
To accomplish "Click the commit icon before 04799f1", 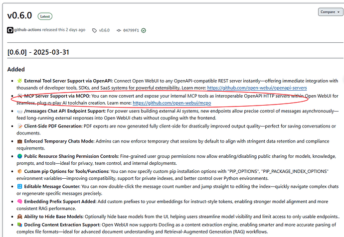I will (119, 30).
